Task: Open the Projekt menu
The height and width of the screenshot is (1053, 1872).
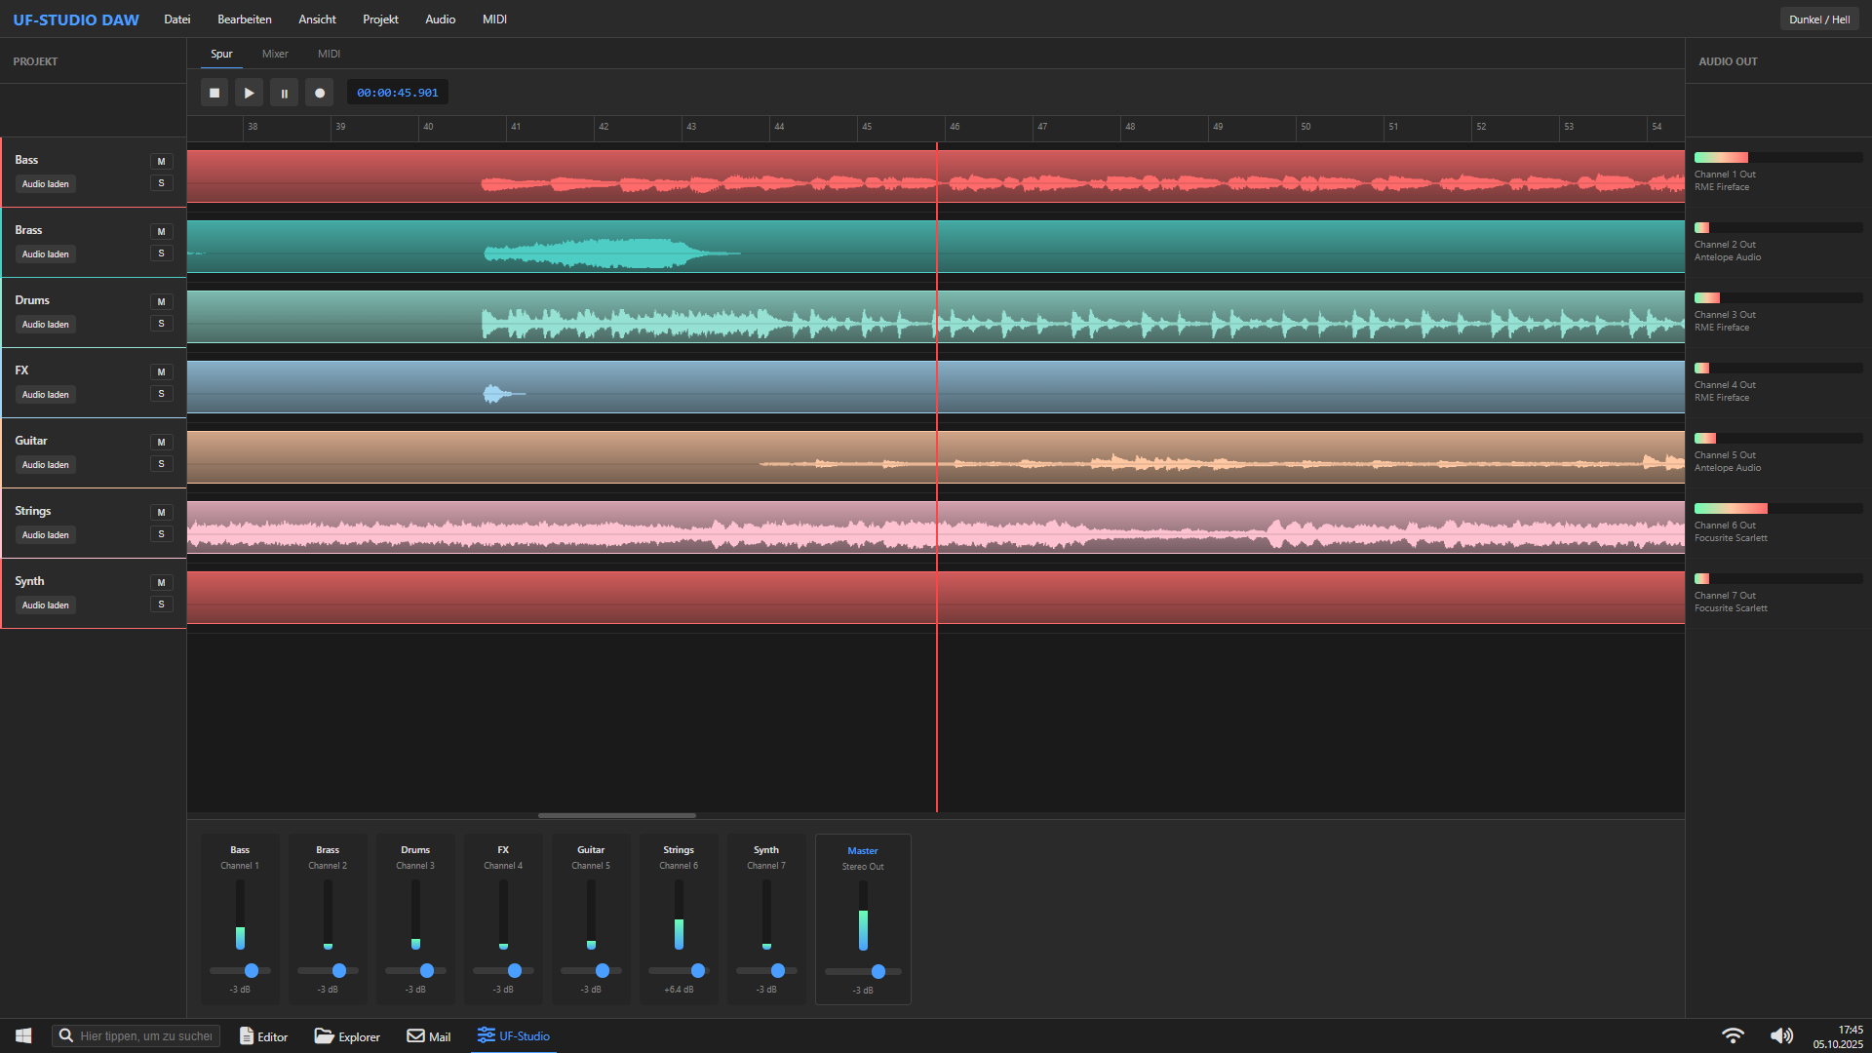Action: click(x=379, y=19)
